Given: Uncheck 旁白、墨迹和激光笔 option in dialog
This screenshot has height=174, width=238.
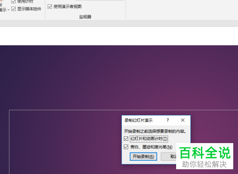Looking at the screenshot, I should 126,147.
